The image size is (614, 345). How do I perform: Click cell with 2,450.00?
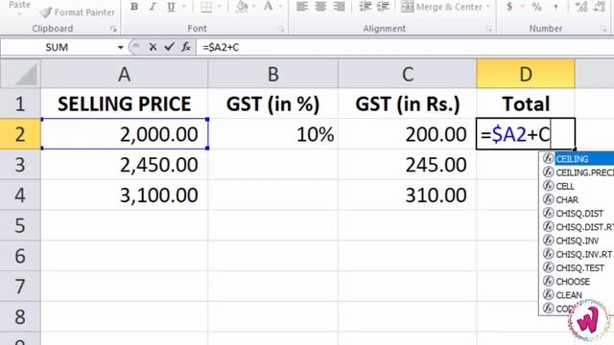coord(125,165)
